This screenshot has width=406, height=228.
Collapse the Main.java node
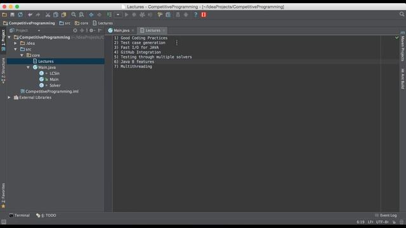point(28,67)
